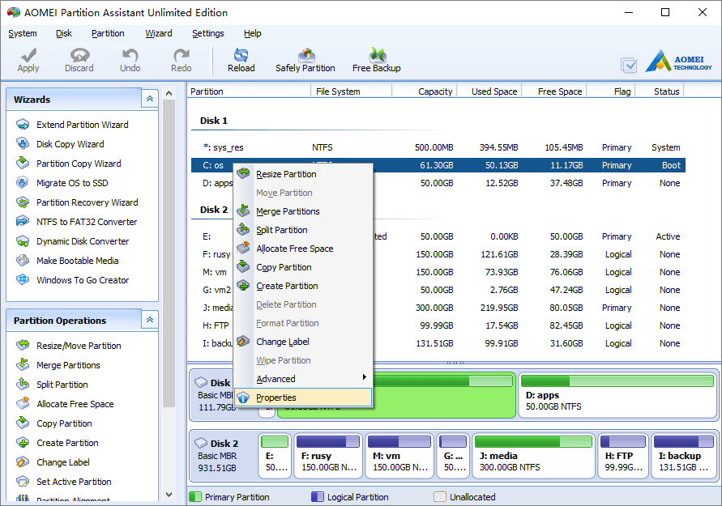Launch Free Backup from toolbar

[x=376, y=60]
